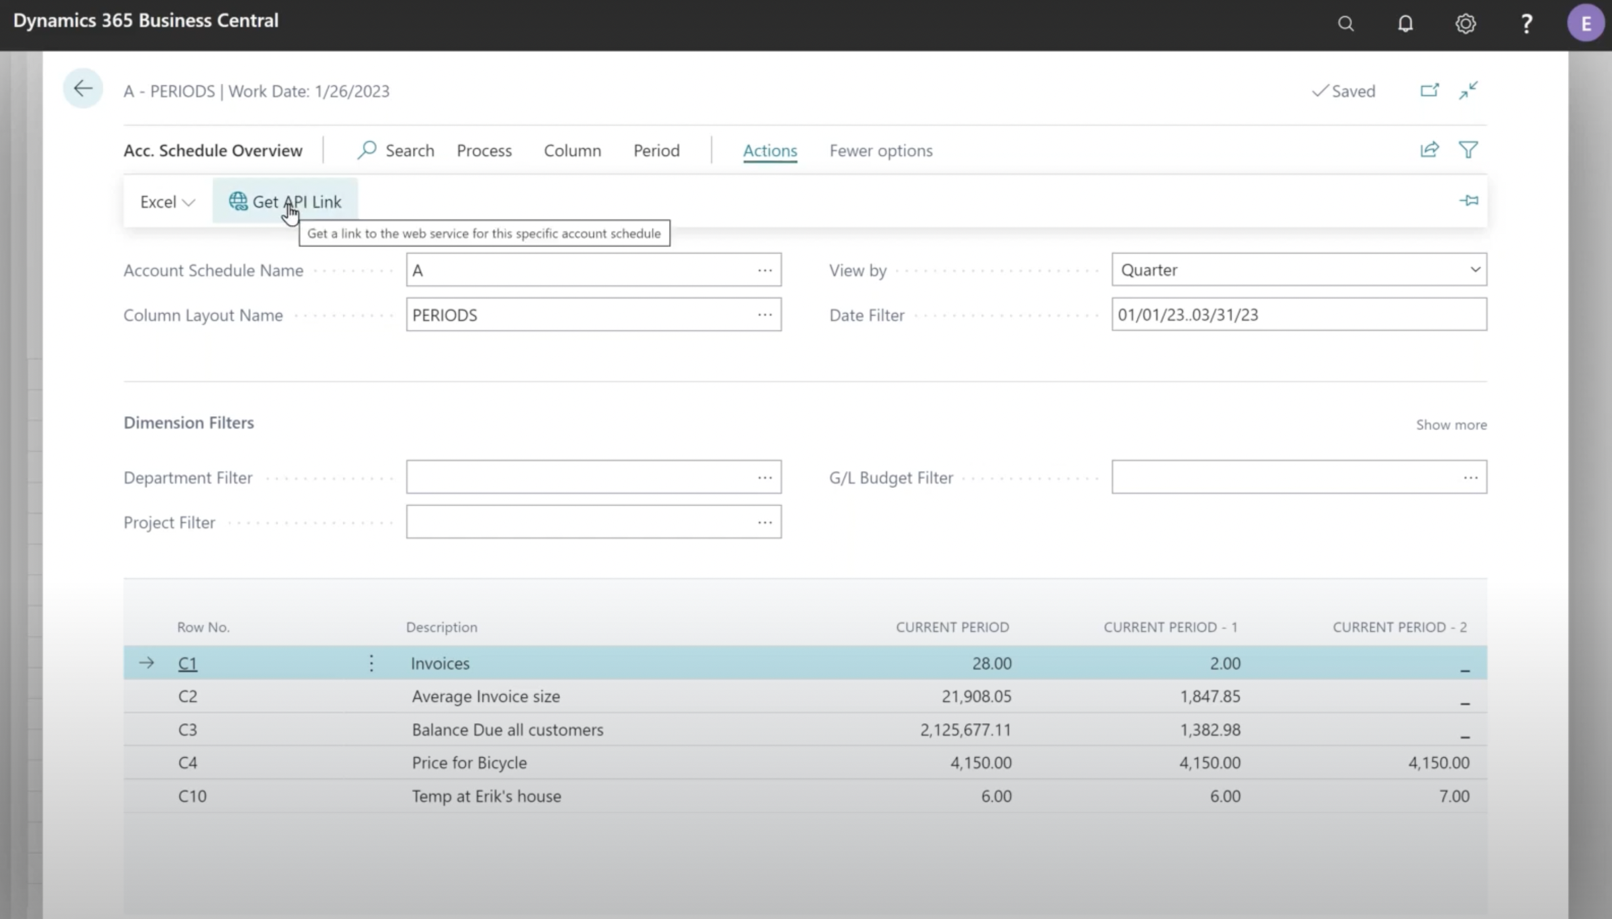The image size is (1612, 919).
Task: Click value 1,847.85 in row C2
Action: 1210,697
